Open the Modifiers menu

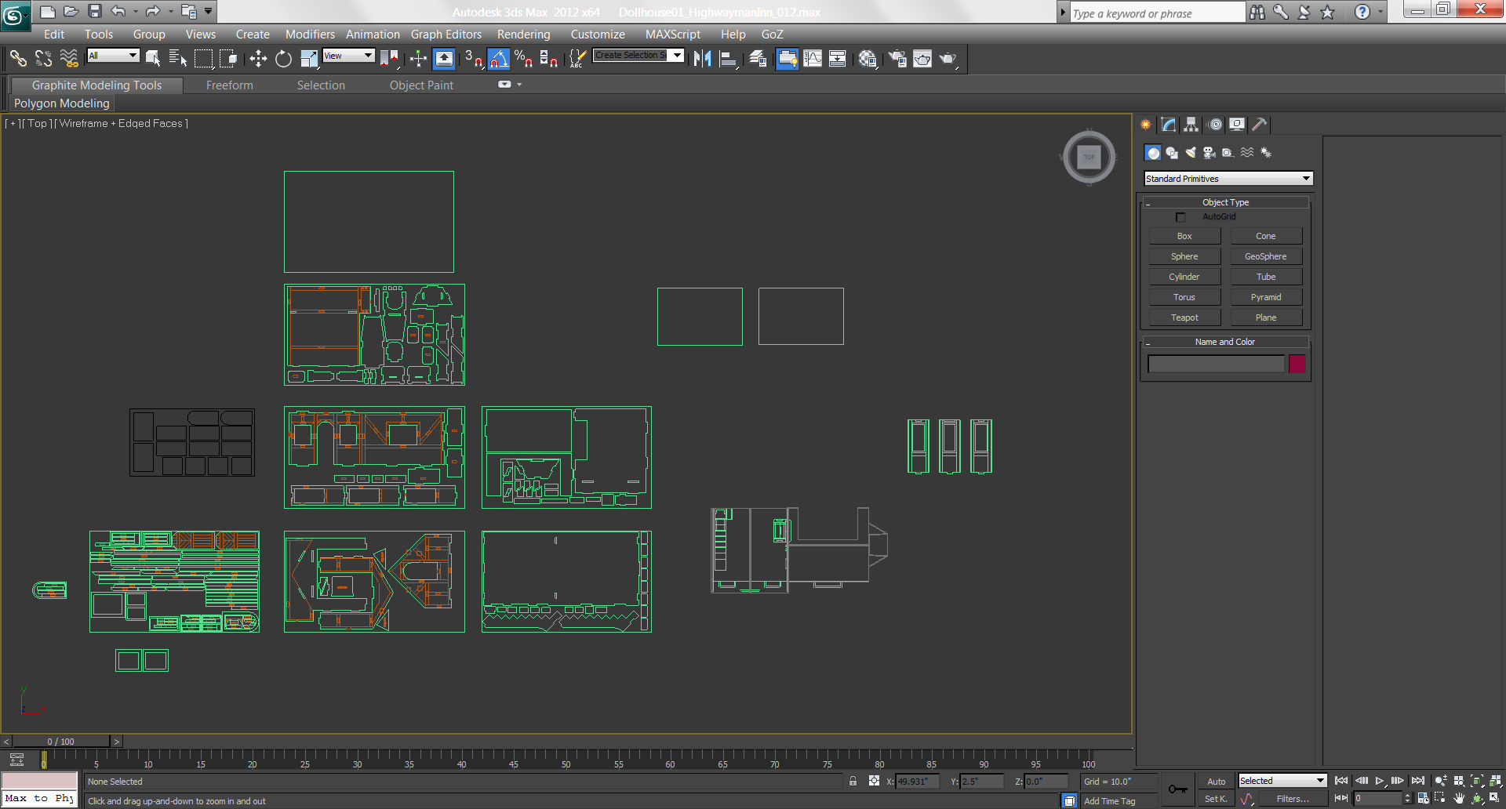click(x=310, y=34)
